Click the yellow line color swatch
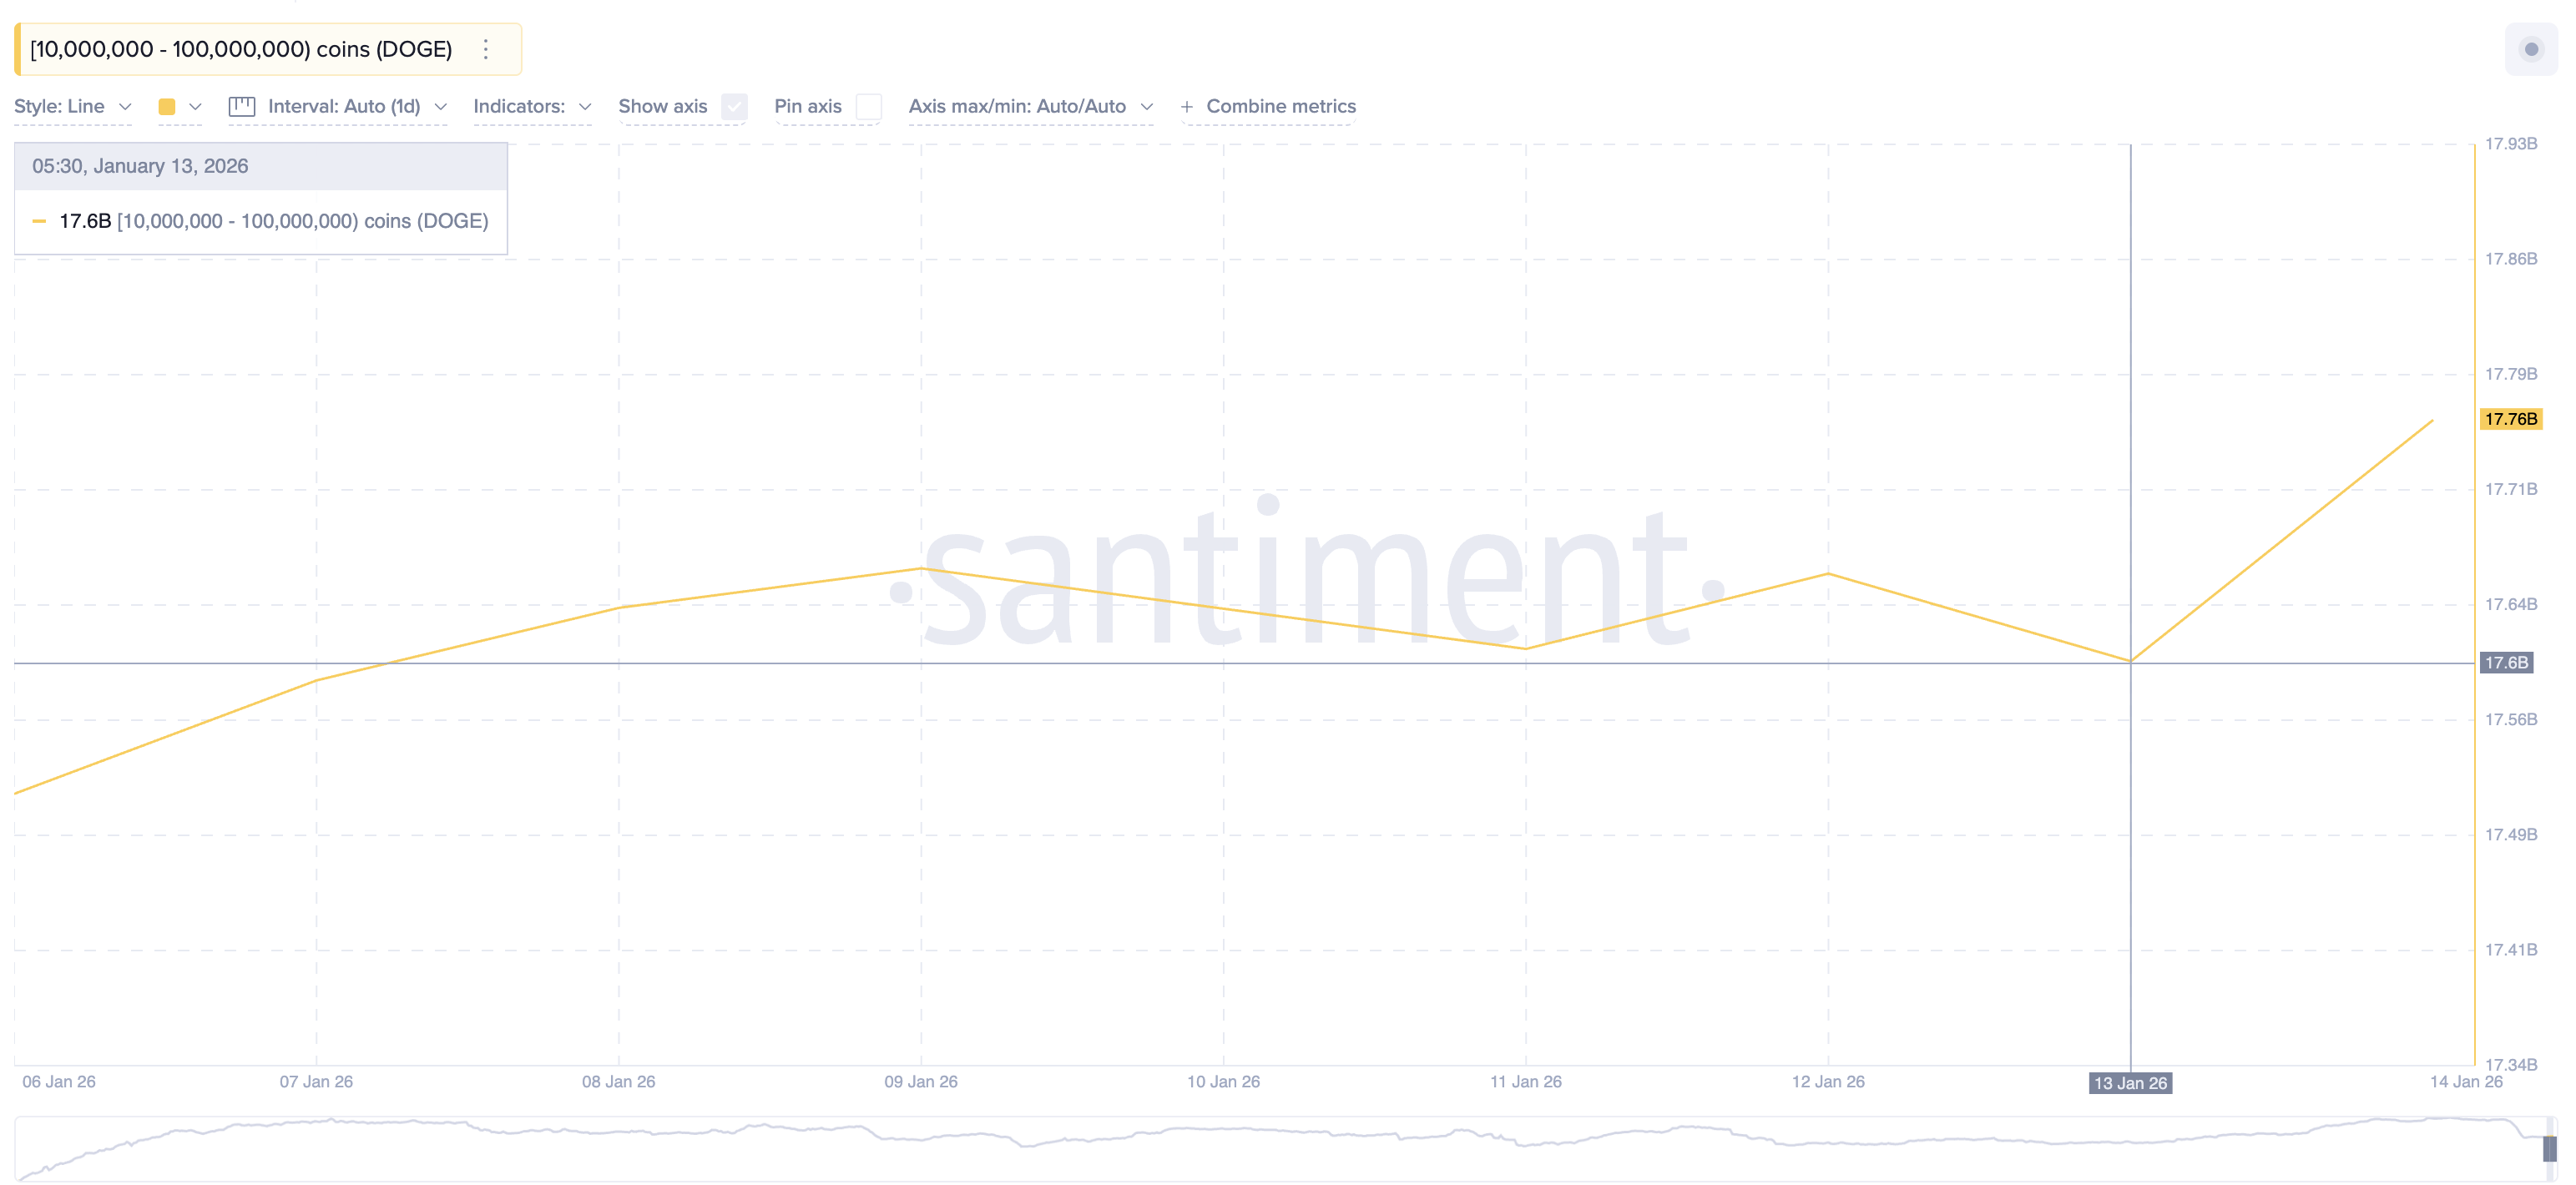The height and width of the screenshot is (1185, 2576). pyautogui.click(x=167, y=107)
